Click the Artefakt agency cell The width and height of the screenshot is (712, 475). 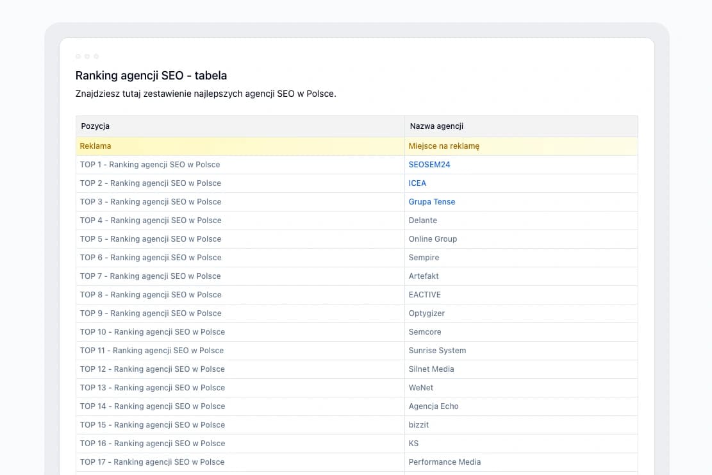[424, 276]
